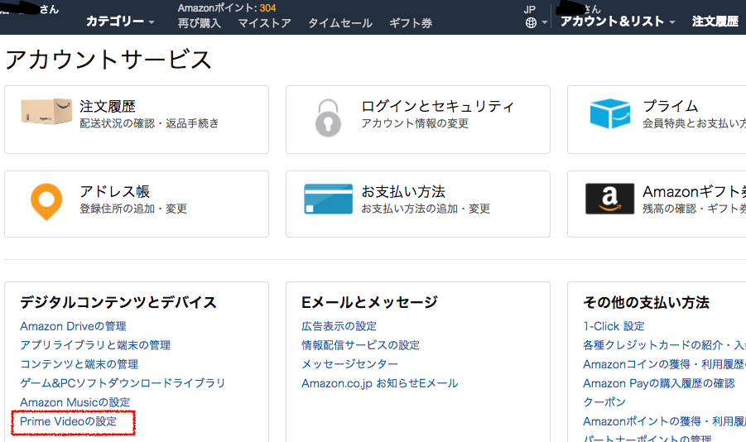Open 各種クレジットカードの紹介 link

pos(665,345)
